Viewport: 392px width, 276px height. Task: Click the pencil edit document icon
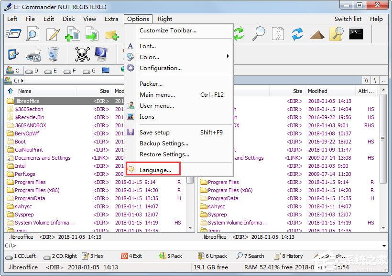tap(53, 34)
